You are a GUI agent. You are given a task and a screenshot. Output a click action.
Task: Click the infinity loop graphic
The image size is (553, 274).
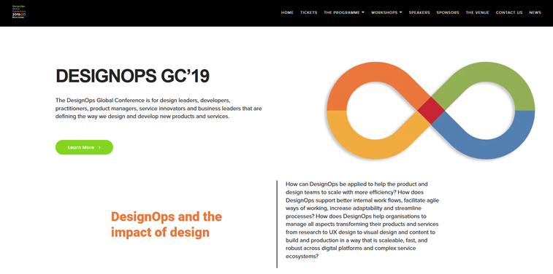click(x=430, y=111)
